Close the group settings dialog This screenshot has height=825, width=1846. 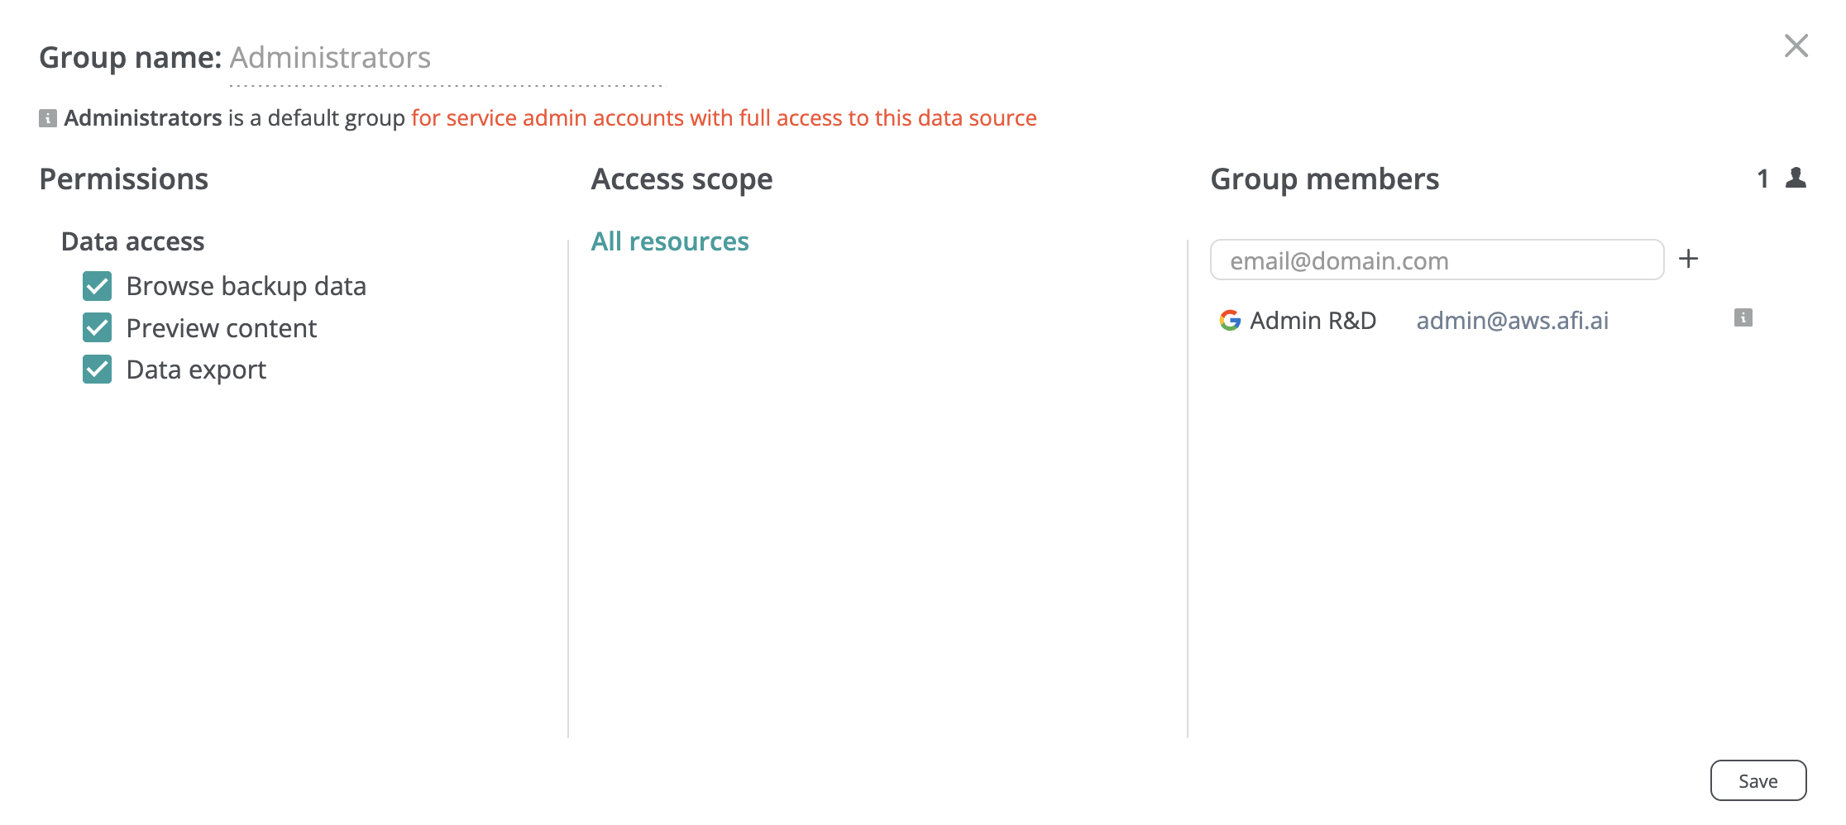coord(1796,45)
